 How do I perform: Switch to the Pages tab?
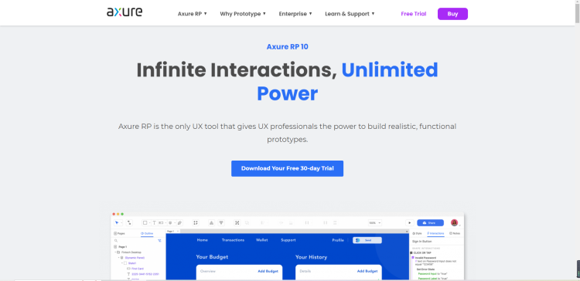119,233
